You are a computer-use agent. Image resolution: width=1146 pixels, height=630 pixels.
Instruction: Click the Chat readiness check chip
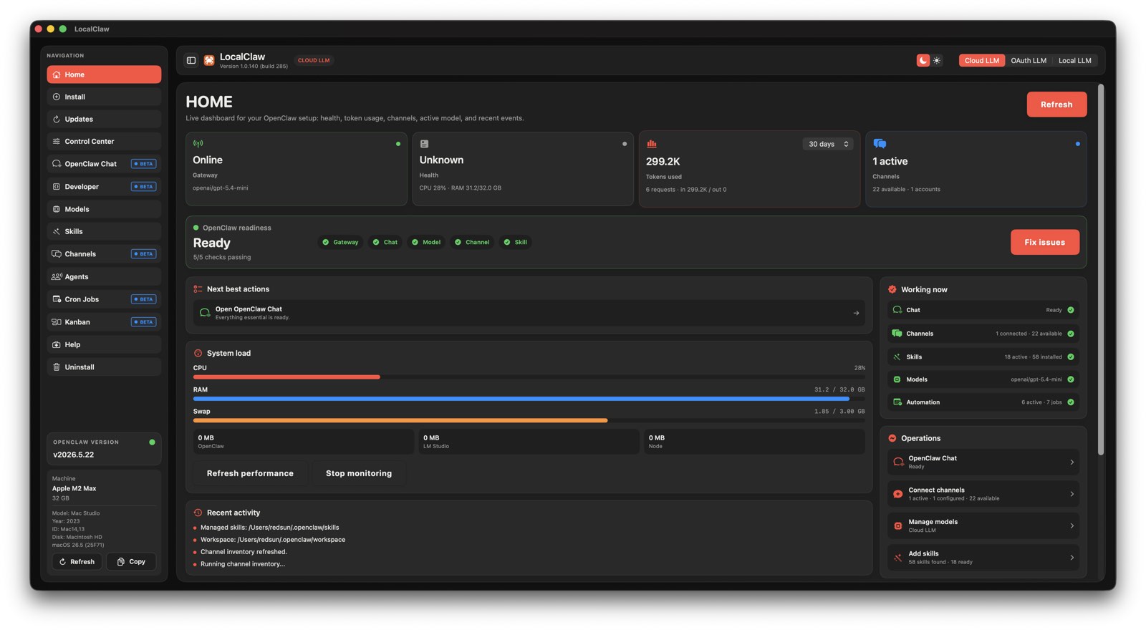[x=385, y=243]
